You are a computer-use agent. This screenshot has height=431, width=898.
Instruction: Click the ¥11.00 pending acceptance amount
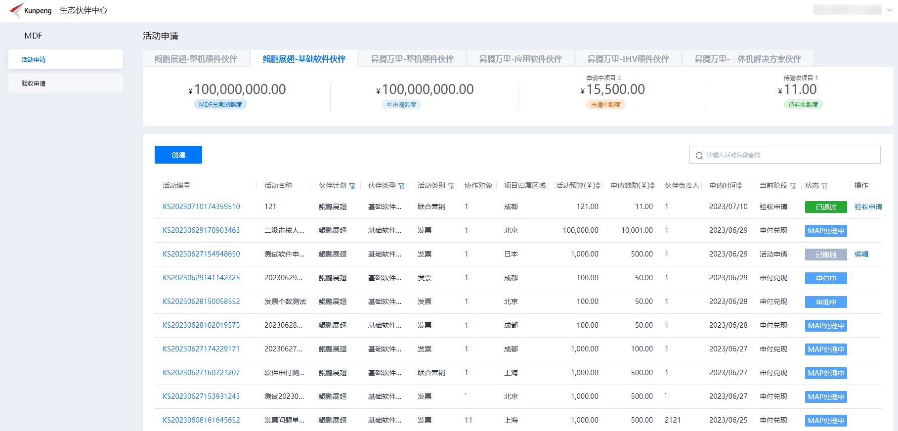797,89
